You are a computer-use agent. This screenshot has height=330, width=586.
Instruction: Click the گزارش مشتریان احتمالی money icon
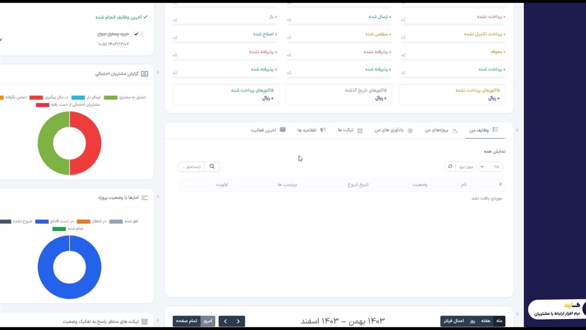point(145,74)
